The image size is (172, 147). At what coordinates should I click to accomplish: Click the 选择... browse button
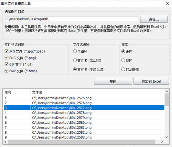click(x=154, y=19)
